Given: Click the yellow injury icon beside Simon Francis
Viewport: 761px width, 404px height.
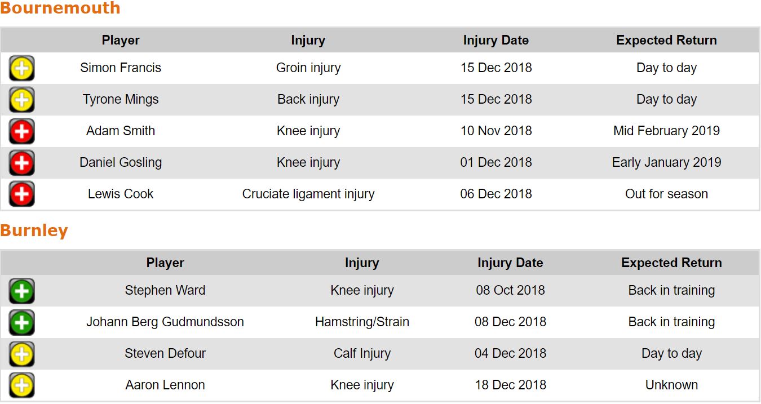Looking at the screenshot, I should [21, 68].
